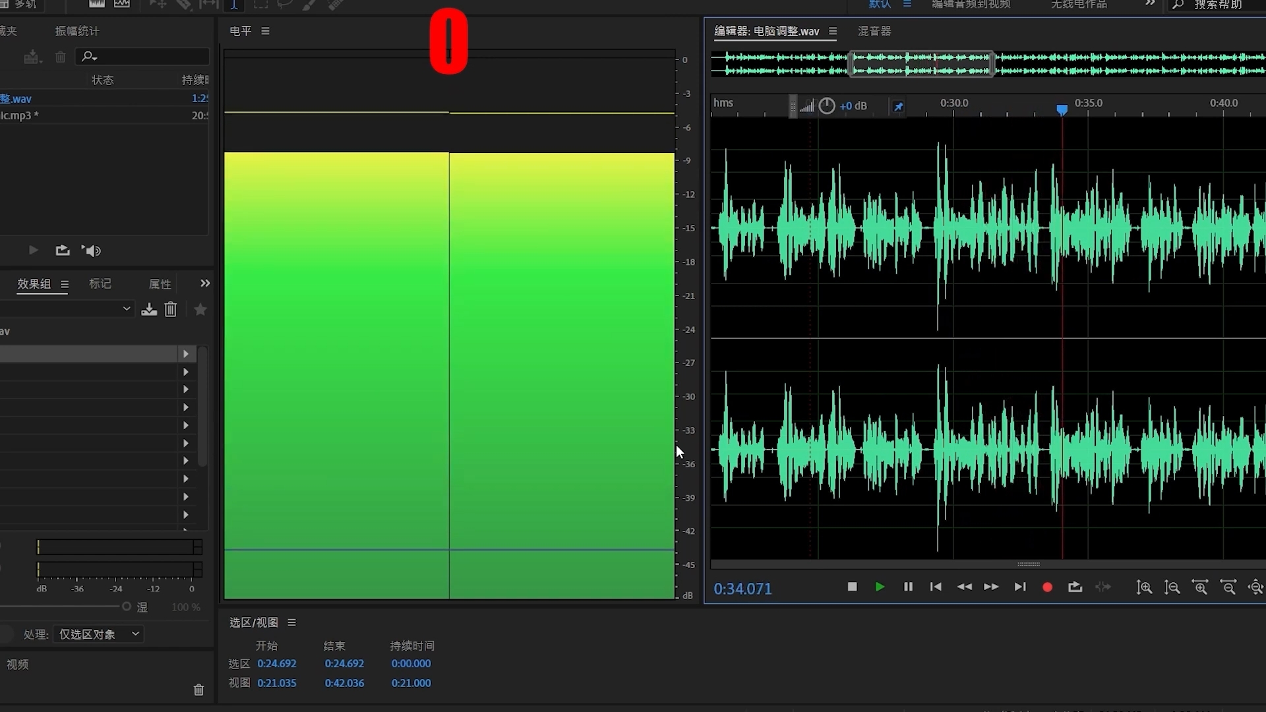Switch to the 混音器 tab
The height and width of the screenshot is (712, 1266).
[874, 31]
